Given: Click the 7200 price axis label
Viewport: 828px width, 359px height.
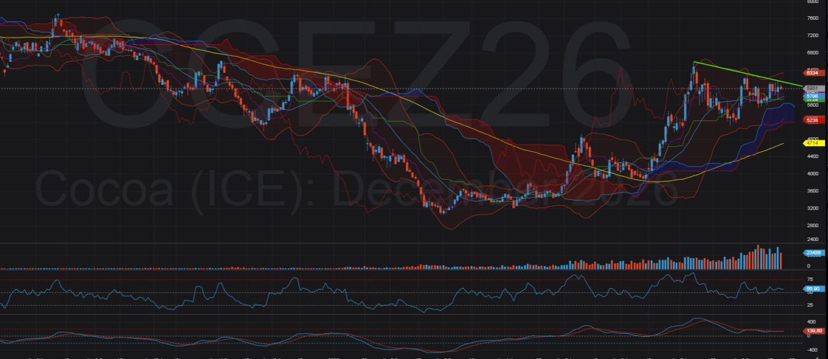Looking at the screenshot, I should (812, 36).
